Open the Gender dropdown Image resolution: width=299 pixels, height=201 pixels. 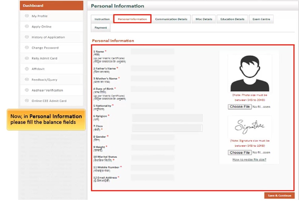[x=153, y=137]
